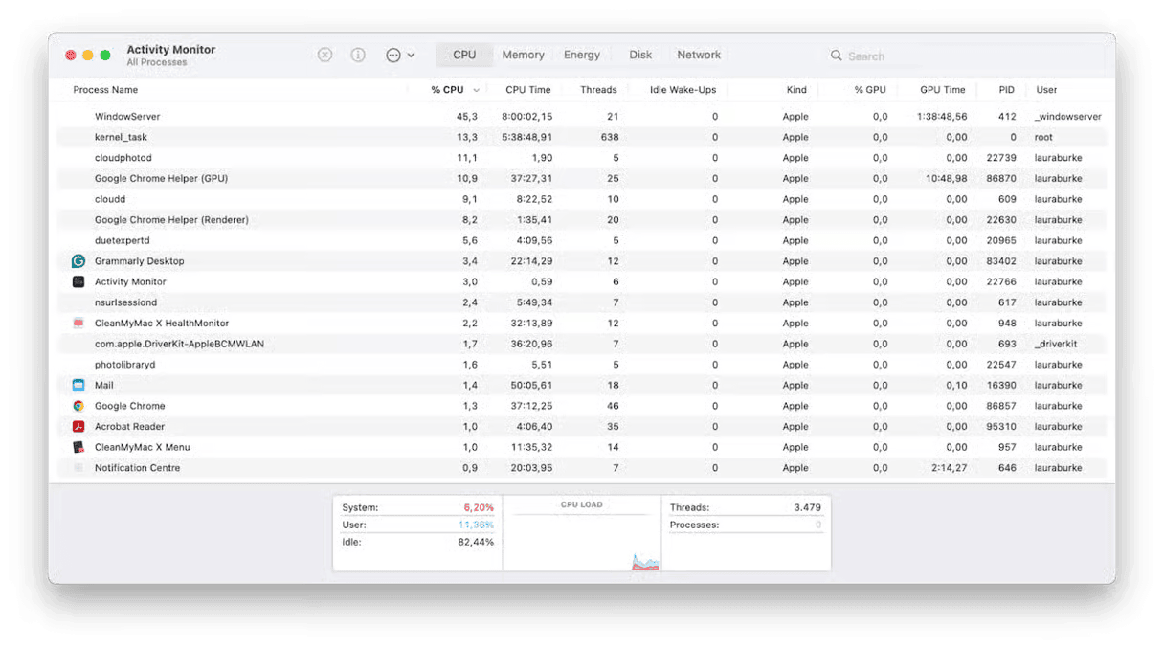
Task: Switch to the Memory tab
Action: click(523, 56)
